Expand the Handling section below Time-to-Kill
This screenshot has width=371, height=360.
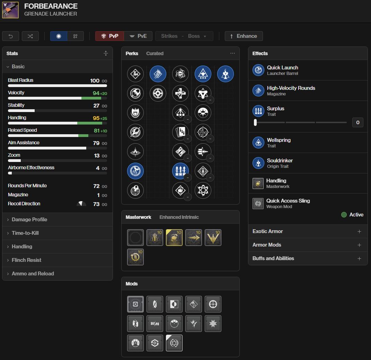coord(58,247)
